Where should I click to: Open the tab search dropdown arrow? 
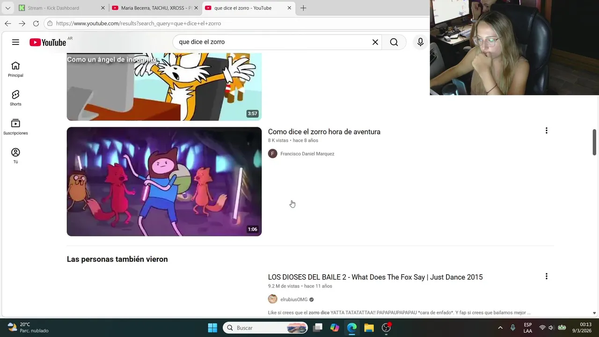click(x=7, y=8)
